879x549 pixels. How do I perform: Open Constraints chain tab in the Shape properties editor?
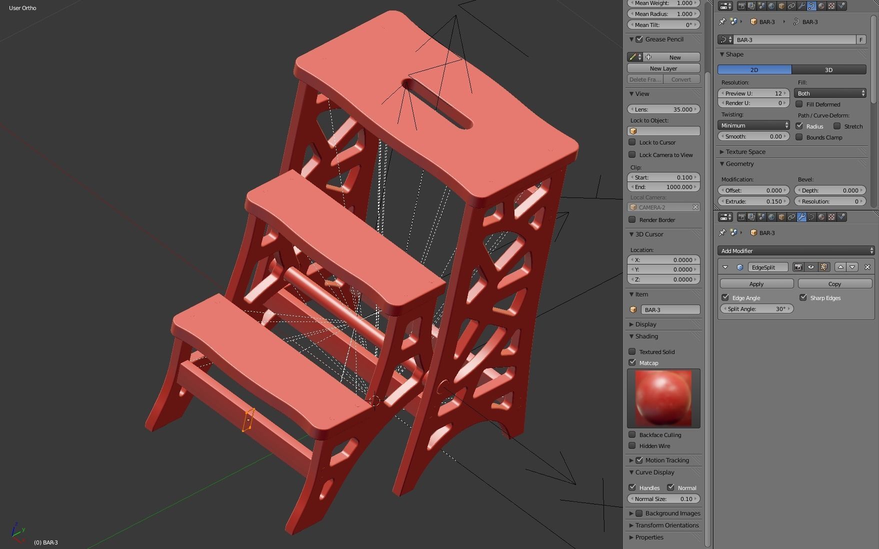coord(791,6)
